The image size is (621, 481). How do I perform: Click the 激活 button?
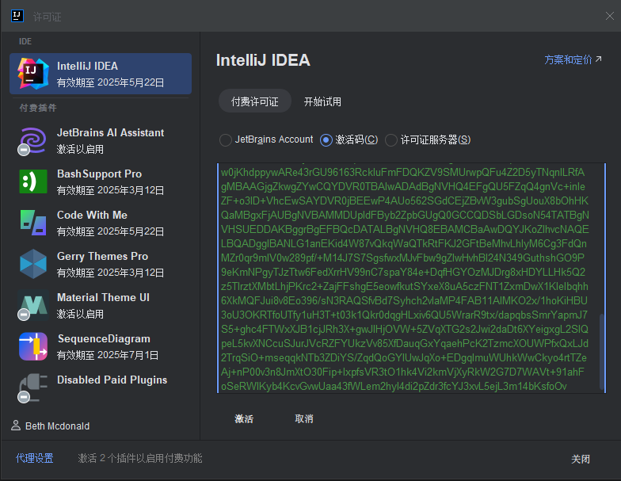pyautogui.click(x=244, y=418)
